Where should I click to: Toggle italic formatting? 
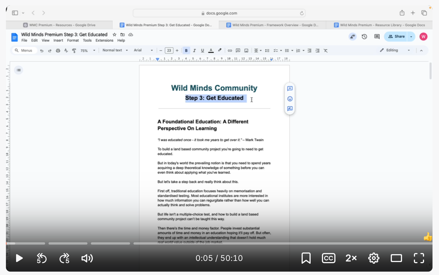click(x=194, y=51)
